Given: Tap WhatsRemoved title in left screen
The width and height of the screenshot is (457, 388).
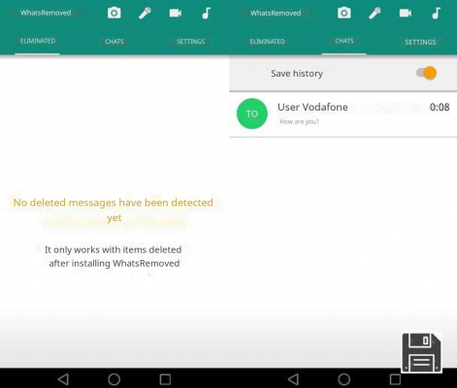Looking at the screenshot, I should pyautogui.click(x=46, y=13).
